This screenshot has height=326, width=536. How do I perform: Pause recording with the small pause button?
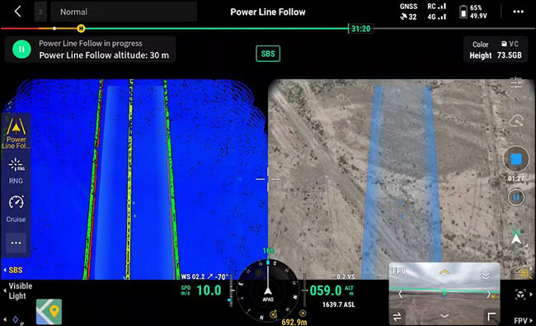[516, 197]
